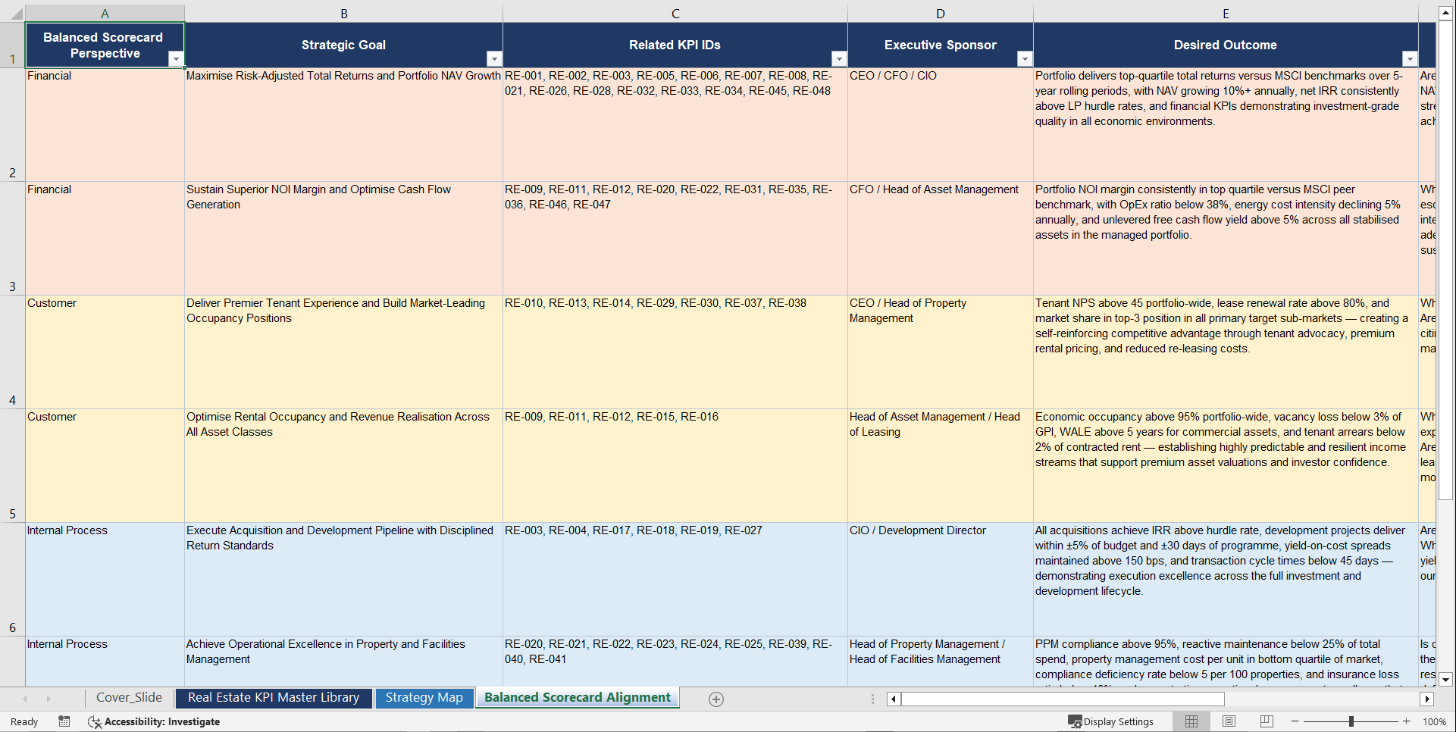1456x732 pixels.
Task: Select the 'Financial' cell in row 2
Action: pos(105,125)
